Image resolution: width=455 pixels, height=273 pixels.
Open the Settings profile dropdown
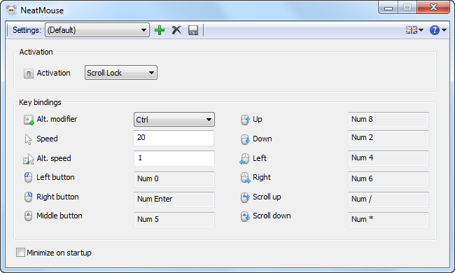coord(97,30)
